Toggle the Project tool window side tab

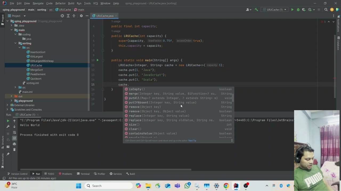coord(3,20)
